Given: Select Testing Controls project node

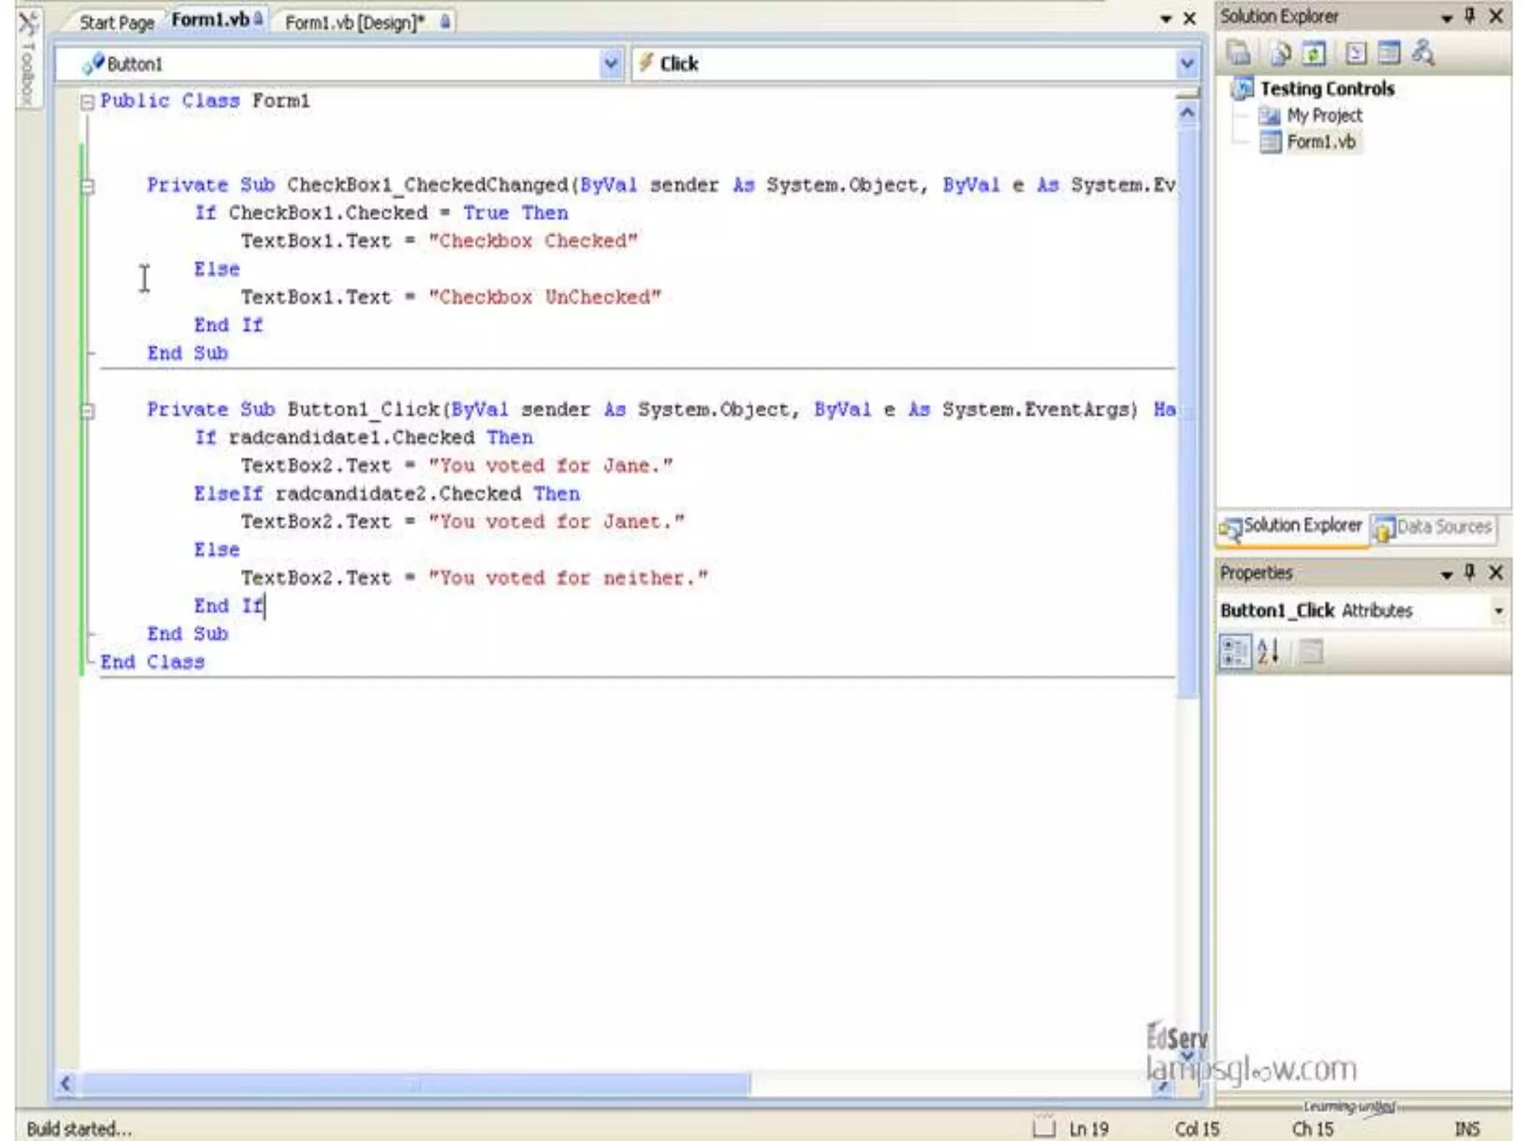Looking at the screenshot, I should coord(1327,89).
